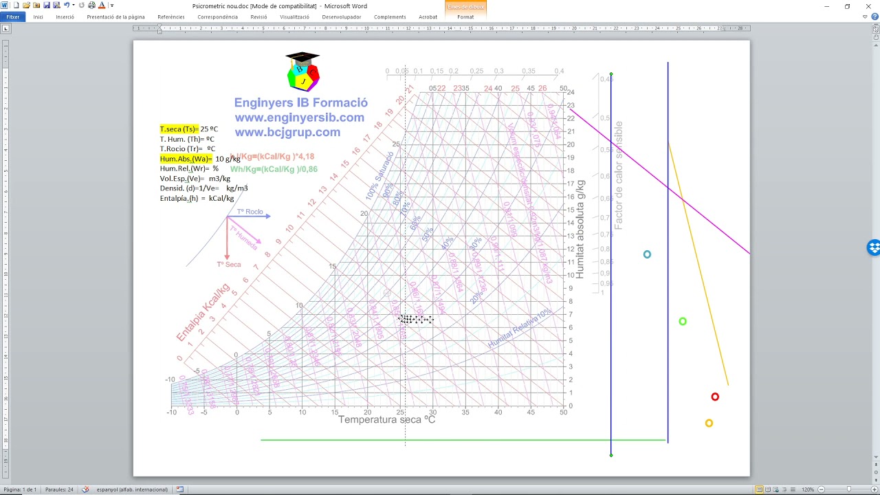Viewport: 880px width, 495px height.
Task: Select the red circle shape
Action: (x=715, y=397)
